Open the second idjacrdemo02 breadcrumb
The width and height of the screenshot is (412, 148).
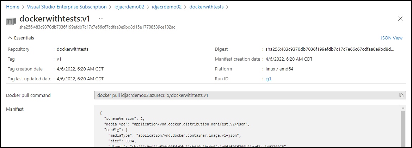[167, 7]
